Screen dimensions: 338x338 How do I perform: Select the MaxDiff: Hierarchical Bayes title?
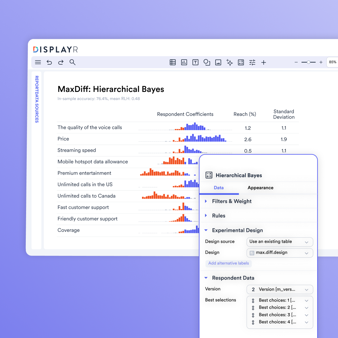[x=111, y=89]
